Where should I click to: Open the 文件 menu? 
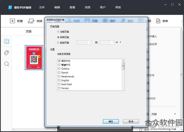coord(42,7)
